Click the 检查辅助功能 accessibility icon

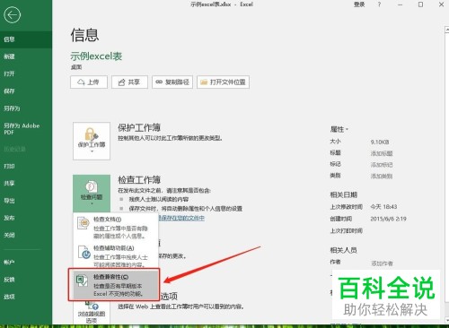click(x=84, y=252)
